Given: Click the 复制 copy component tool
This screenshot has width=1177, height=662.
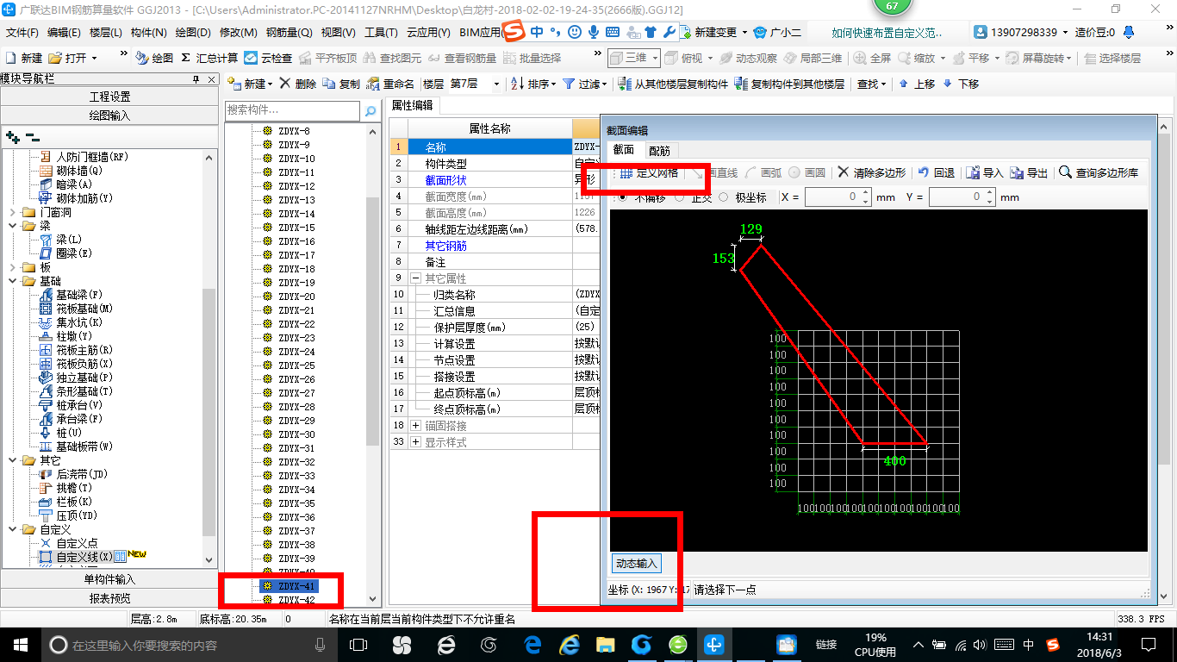Looking at the screenshot, I should [x=341, y=84].
